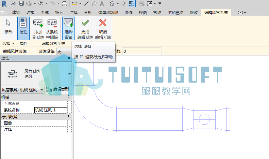Click the Section view icon
This screenshot has width=269, height=159.
pos(123,3)
